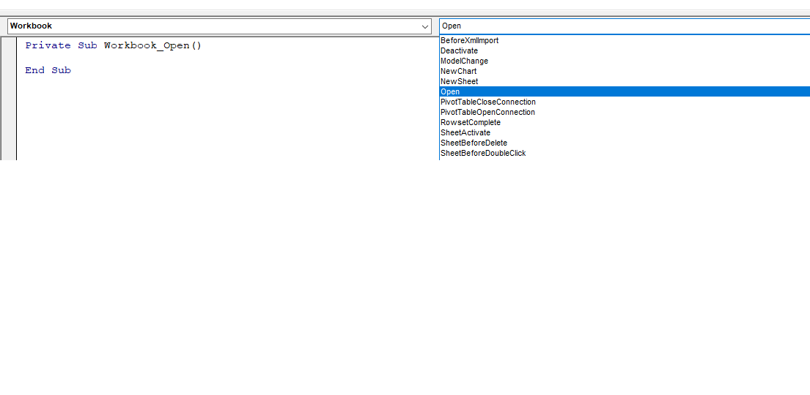
Task: Select the highlighted Open event entry
Action: point(625,91)
